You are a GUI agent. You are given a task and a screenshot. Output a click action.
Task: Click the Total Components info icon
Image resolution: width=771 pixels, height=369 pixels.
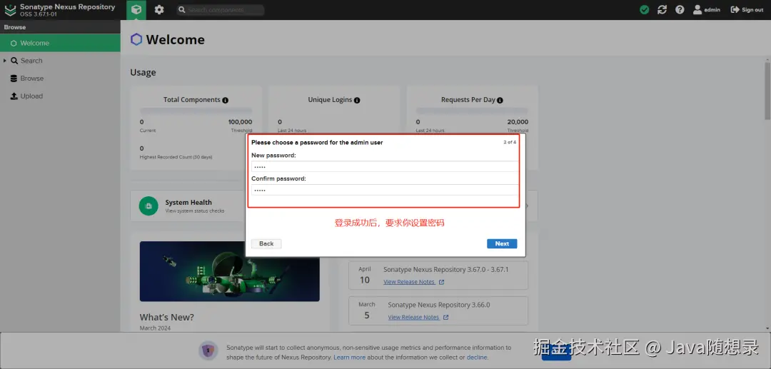coord(225,100)
